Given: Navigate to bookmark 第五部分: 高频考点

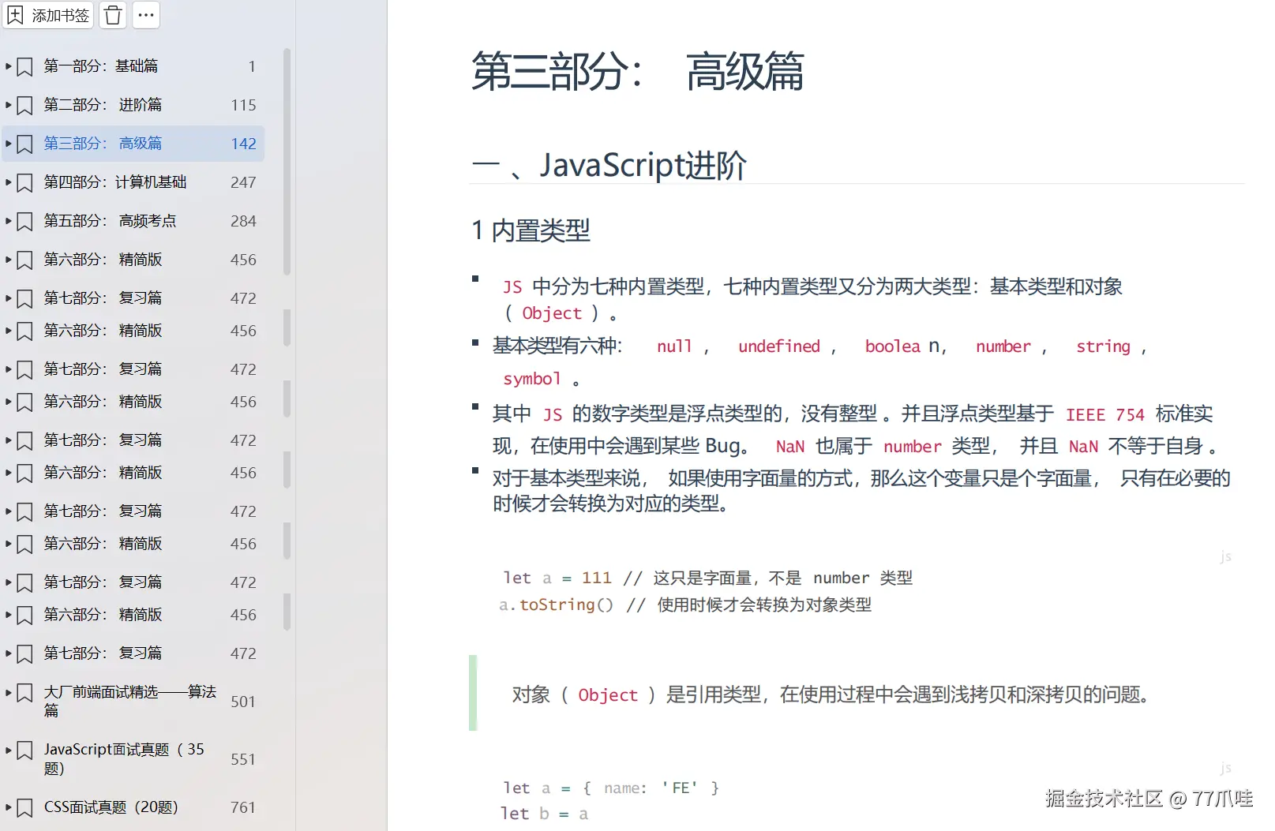Looking at the screenshot, I should [110, 221].
